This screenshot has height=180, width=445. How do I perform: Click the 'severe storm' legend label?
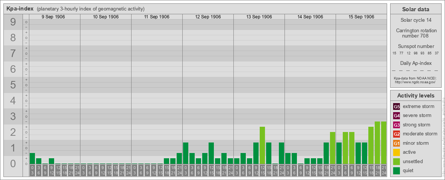[417, 115]
